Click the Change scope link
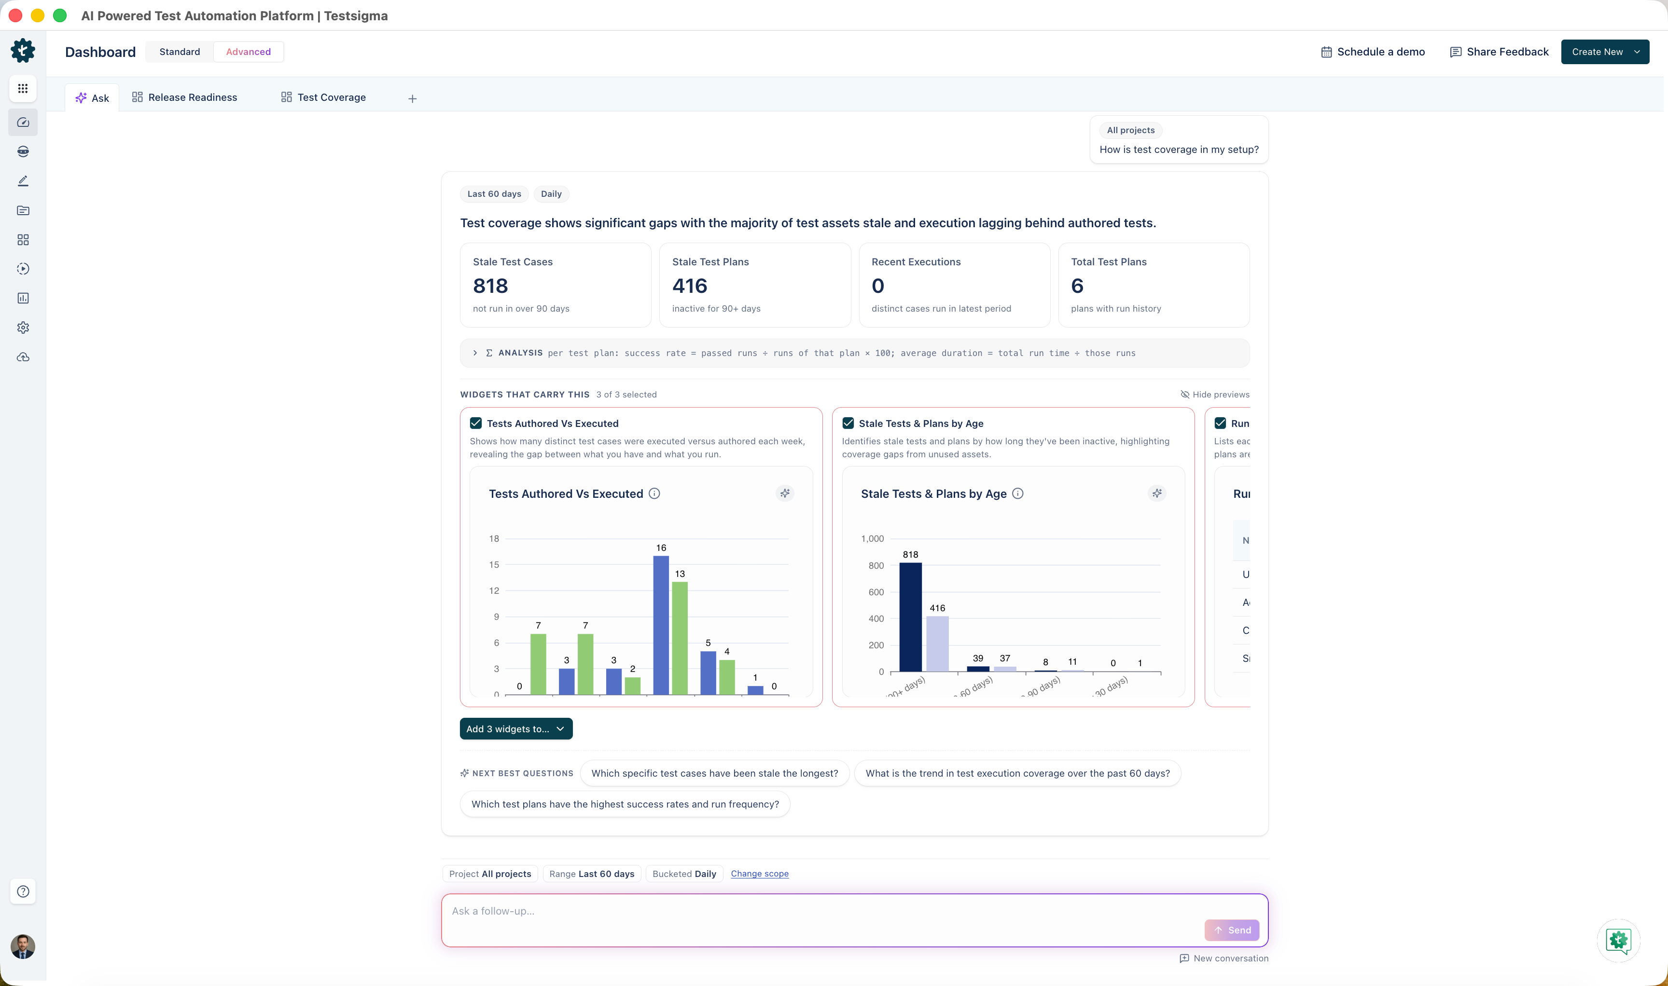 pos(760,874)
